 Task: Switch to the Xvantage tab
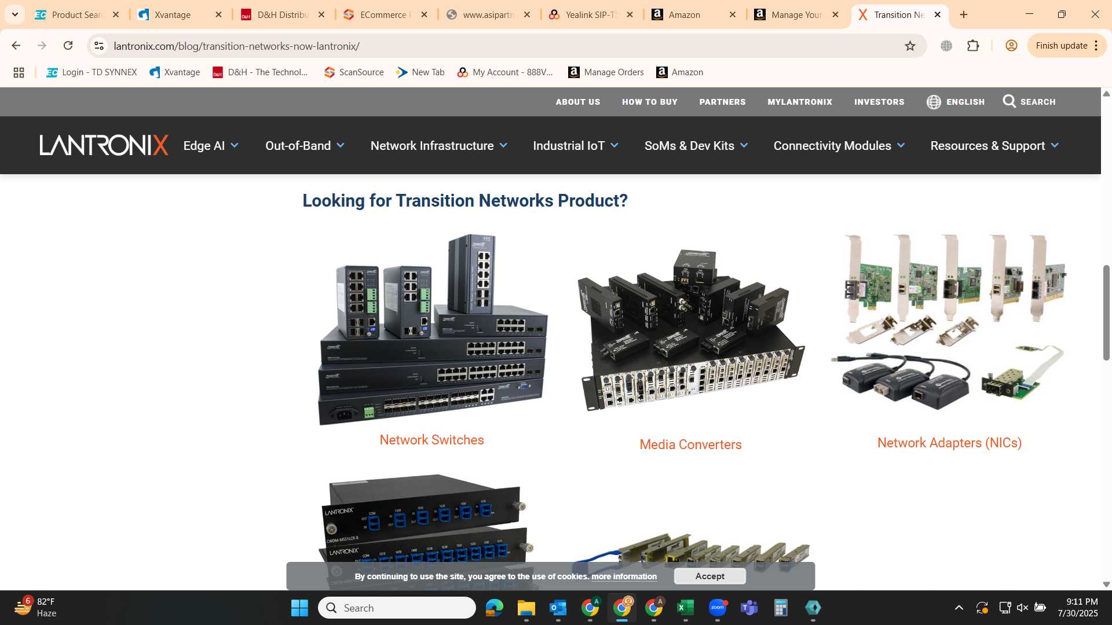coord(180,14)
